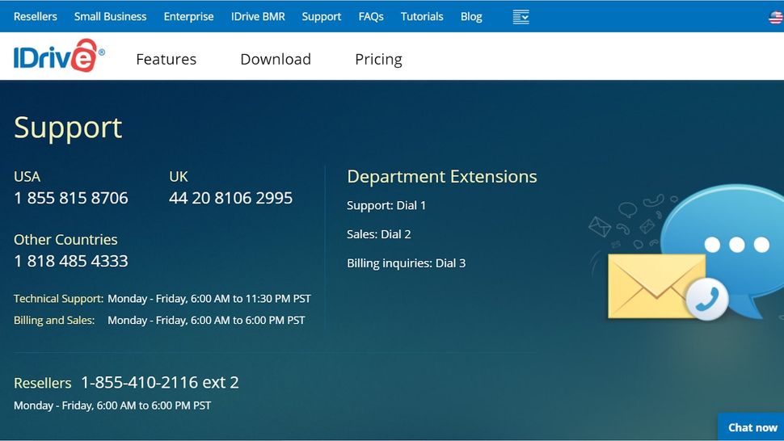Click the phone handset icon
784x441 pixels.
706,299
